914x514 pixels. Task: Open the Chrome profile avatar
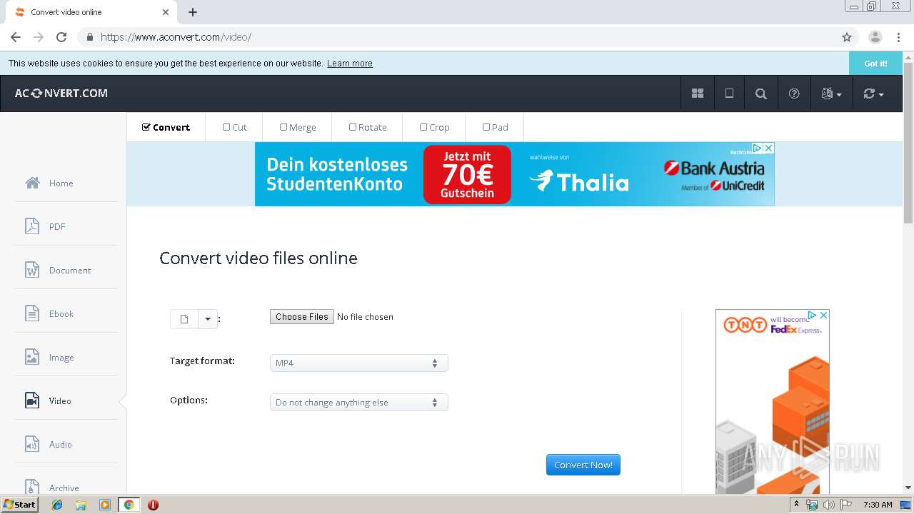tap(875, 37)
